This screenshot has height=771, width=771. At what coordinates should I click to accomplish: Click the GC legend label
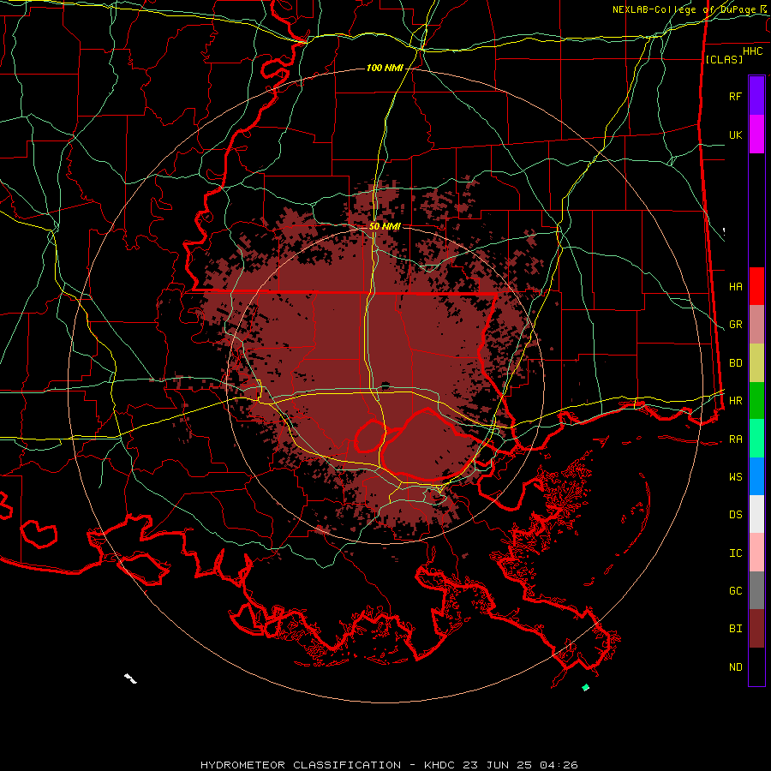(735, 590)
